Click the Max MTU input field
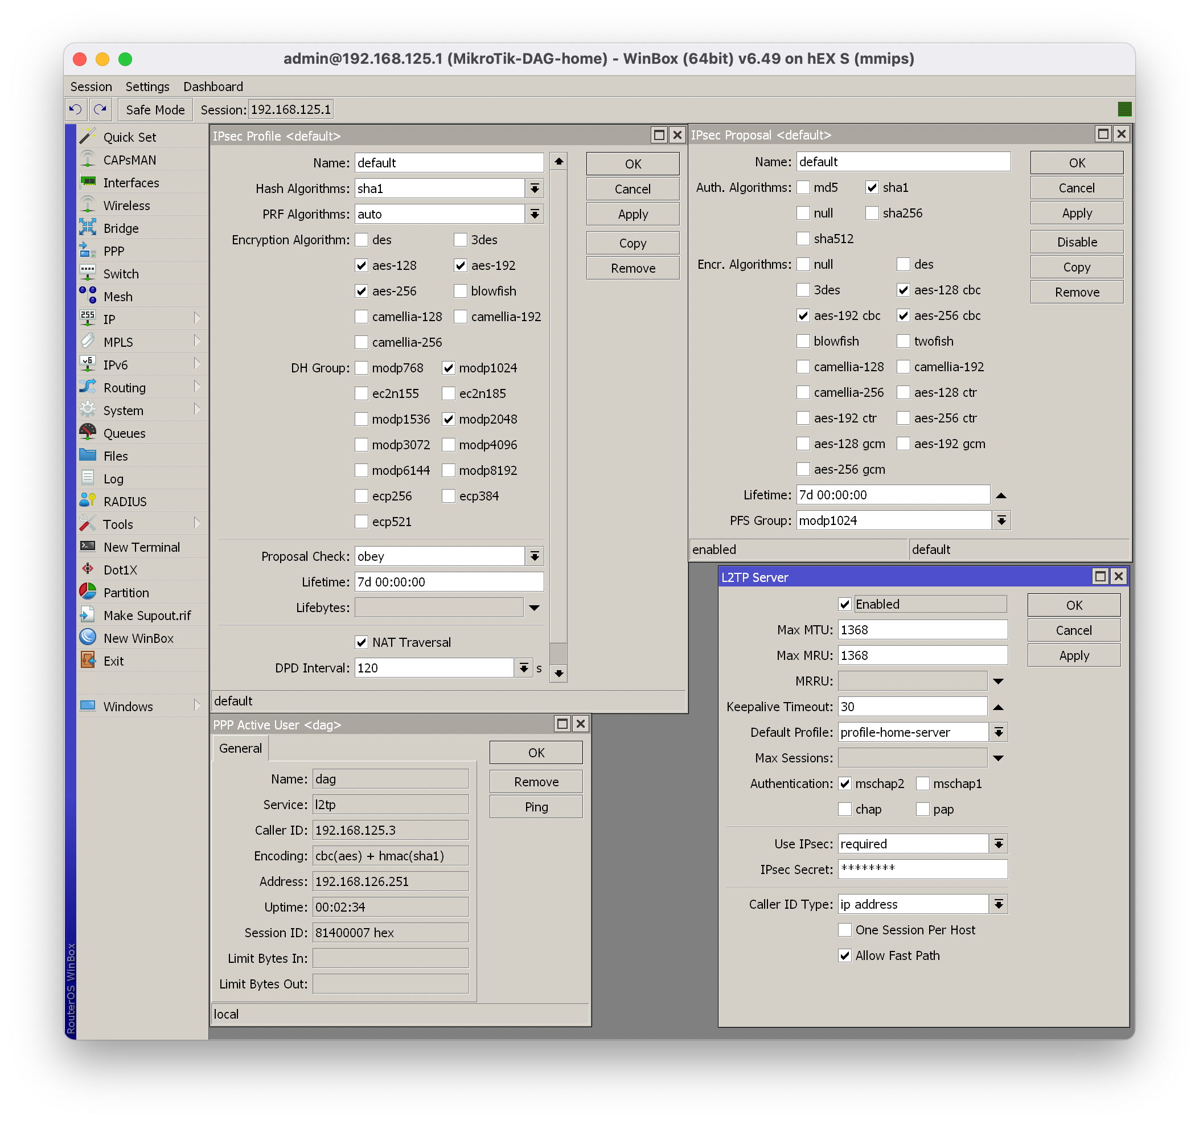 coord(923,630)
